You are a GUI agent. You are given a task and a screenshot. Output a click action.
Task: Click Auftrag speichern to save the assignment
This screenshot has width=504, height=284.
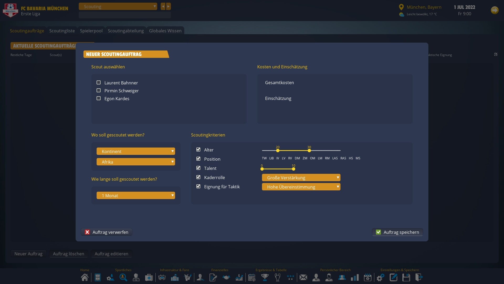(397, 232)
